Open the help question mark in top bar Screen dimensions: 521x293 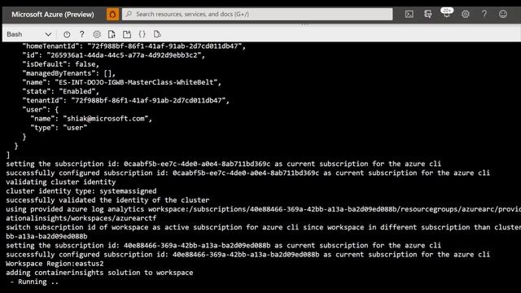(484, 15)
